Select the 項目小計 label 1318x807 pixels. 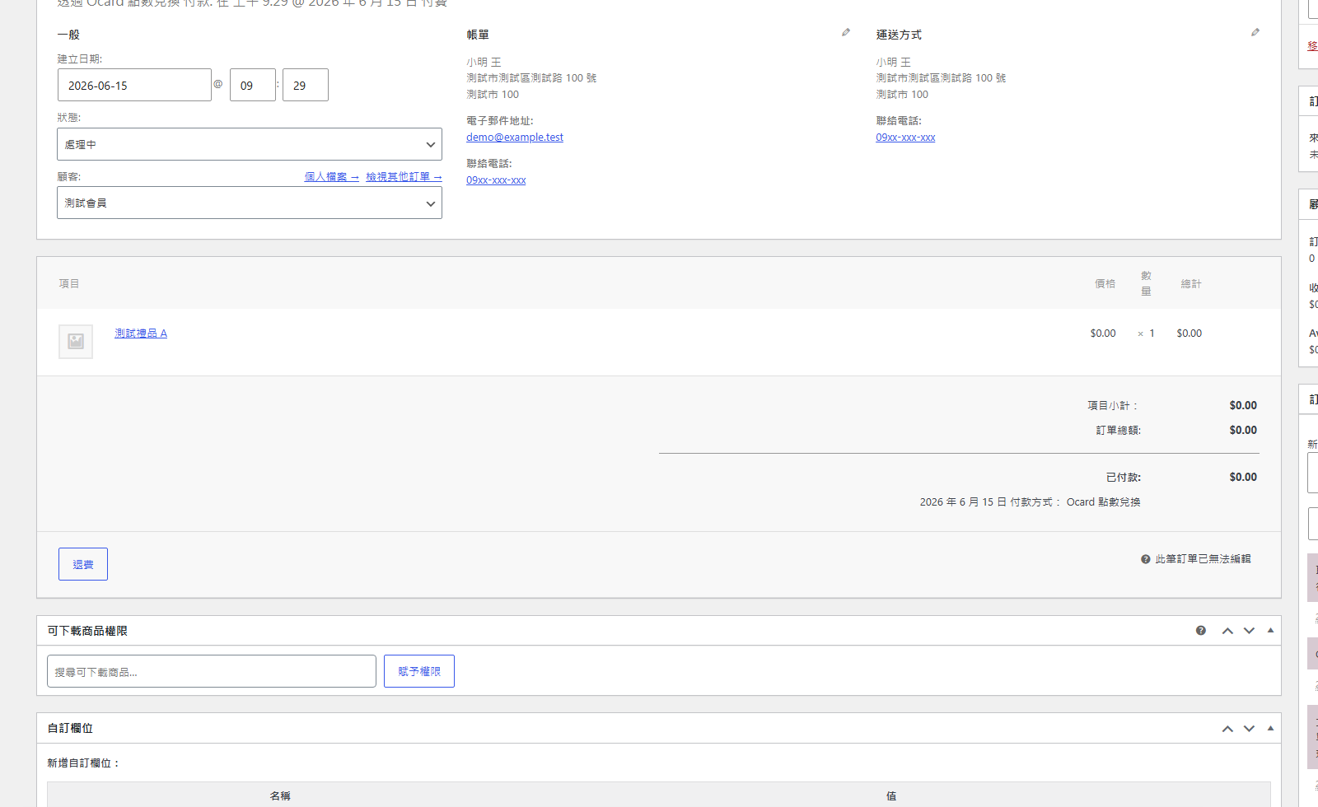click(1113, 406)
